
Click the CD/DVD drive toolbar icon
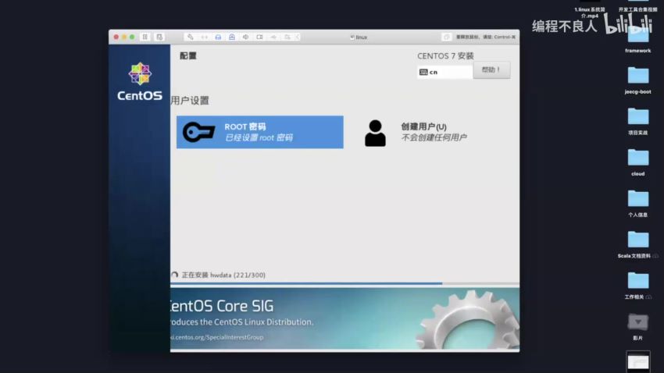pos(232,37)
